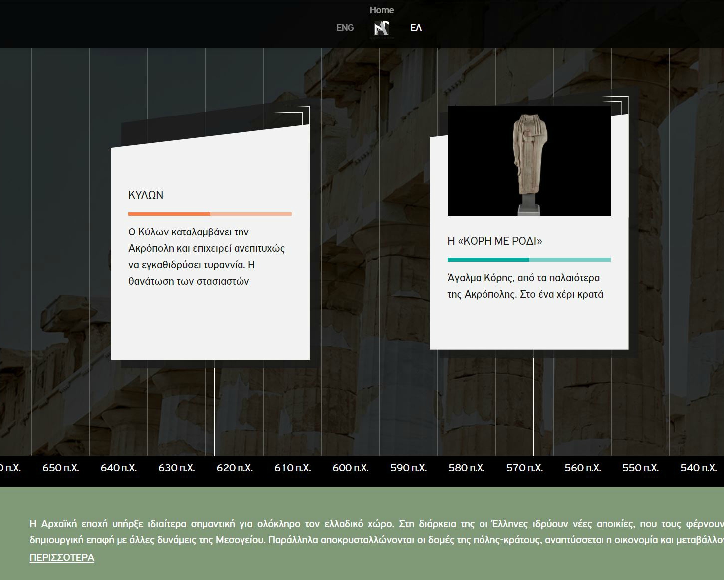Select 640 π.Χ. on the timeline
724x580 pixels.
click(119, 468)
